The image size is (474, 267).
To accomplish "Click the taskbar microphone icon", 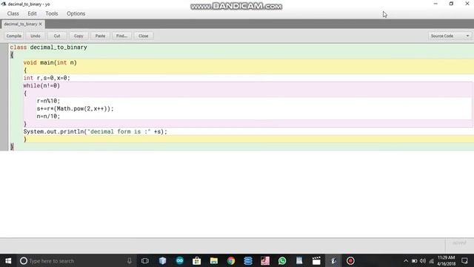I will tap(130, 260).
